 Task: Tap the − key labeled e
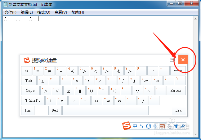(66, 81)
